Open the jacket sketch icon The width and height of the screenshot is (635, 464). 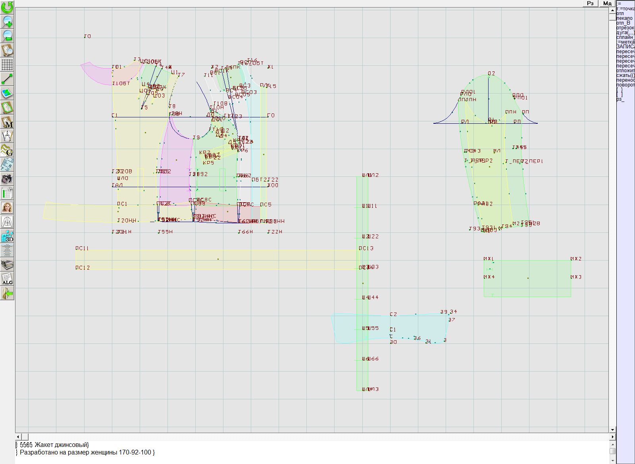click(7, 222)
